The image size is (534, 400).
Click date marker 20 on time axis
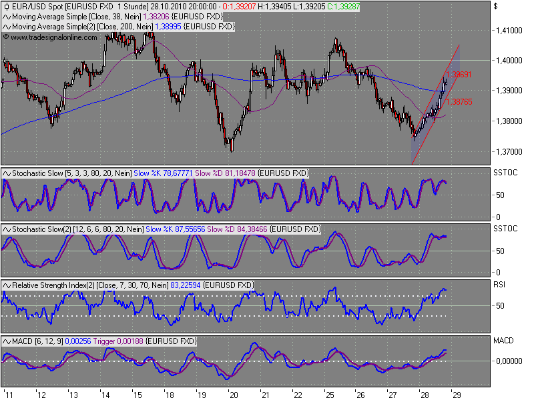tap(234, 395)
